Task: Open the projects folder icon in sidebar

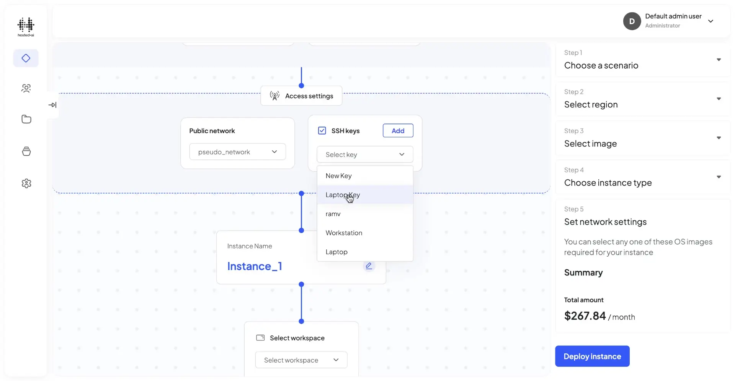Action: click(26, 119)
